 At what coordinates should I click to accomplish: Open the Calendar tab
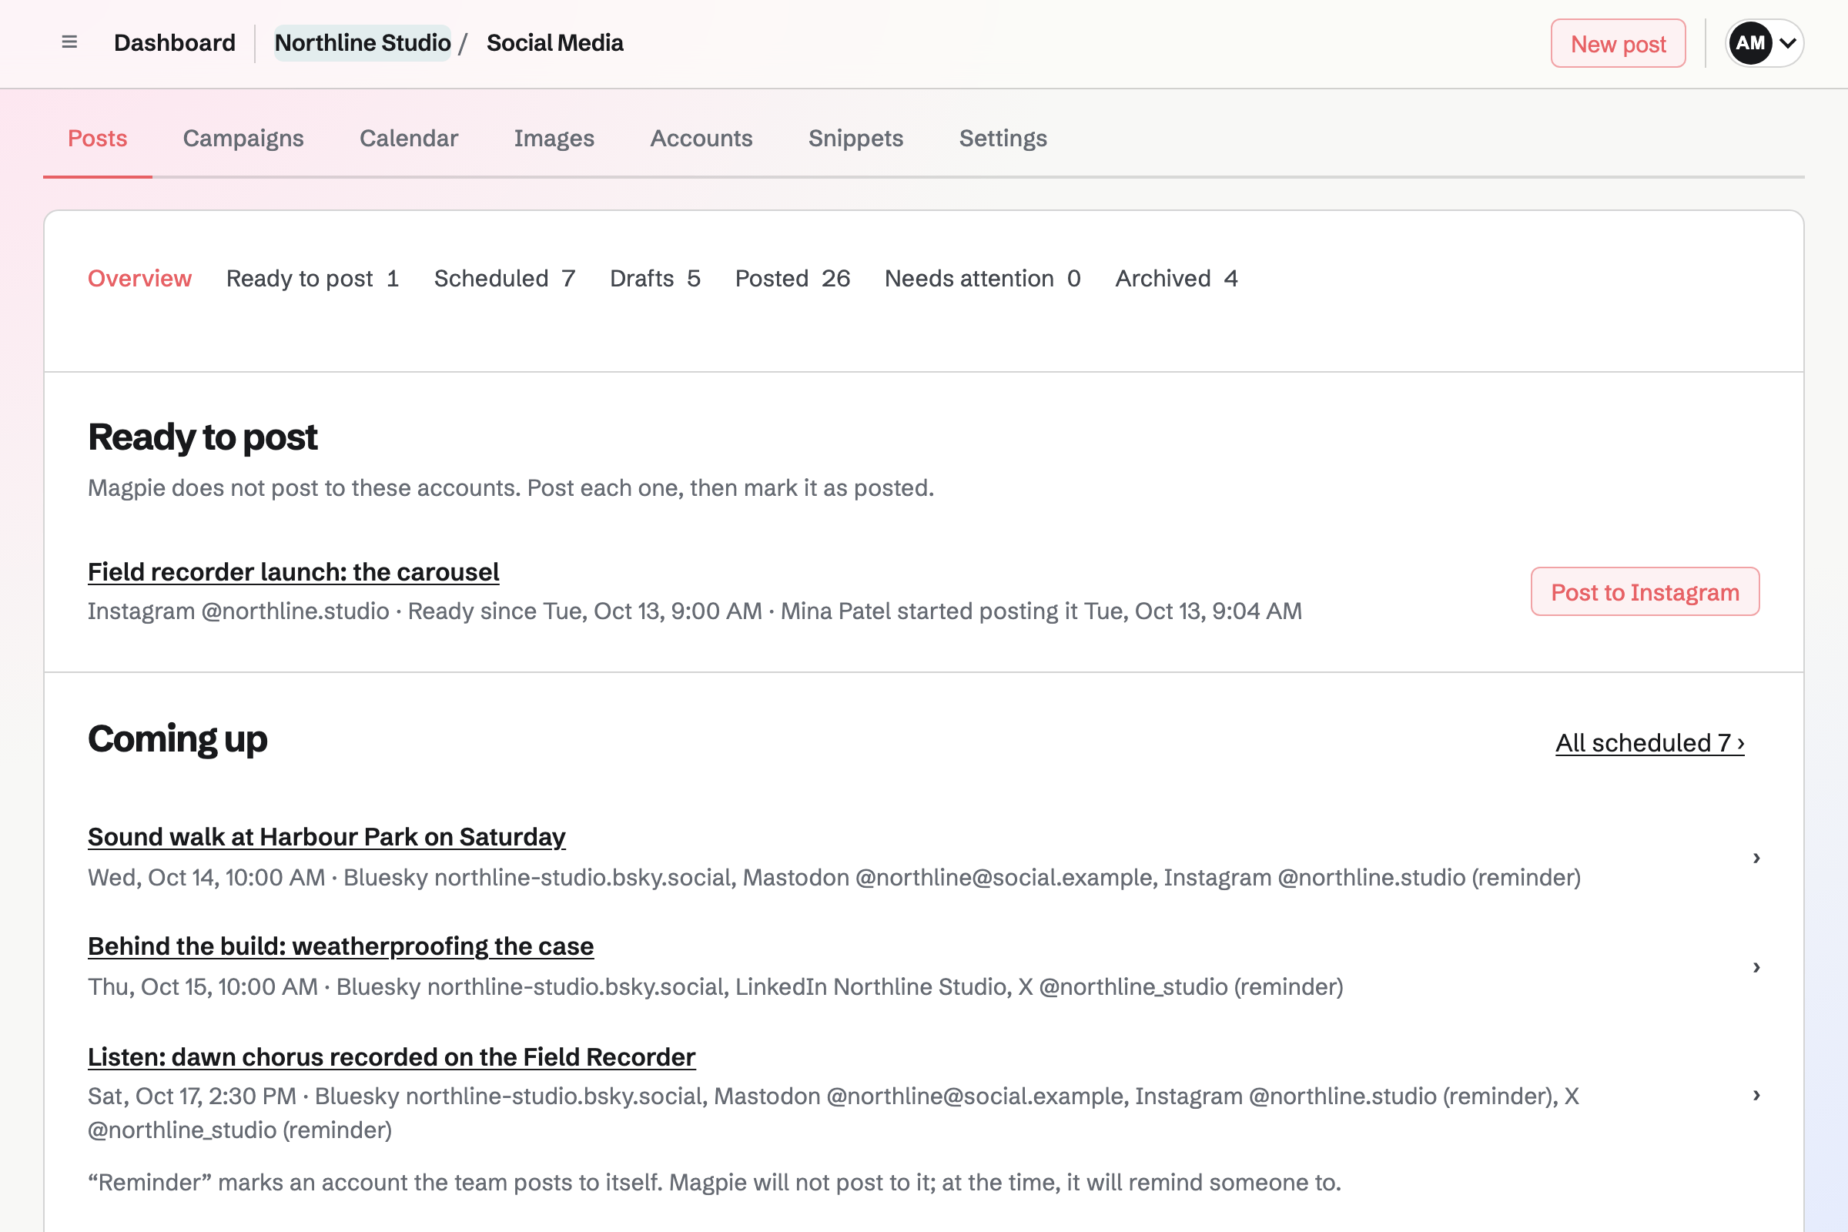click(409, 139)
